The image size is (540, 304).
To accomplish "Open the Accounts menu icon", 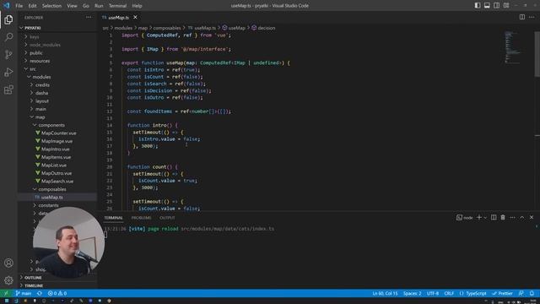I will tap(8, 263).
